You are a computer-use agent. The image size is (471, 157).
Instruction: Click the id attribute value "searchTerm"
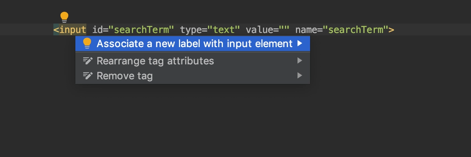point(141,29)
